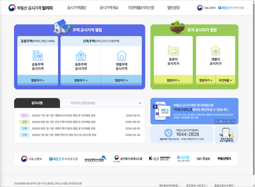This screenshot has width=255, height=187.
Task: Click the 실거래가 공개시스템 logo
Action: click(x=128, y=159)
